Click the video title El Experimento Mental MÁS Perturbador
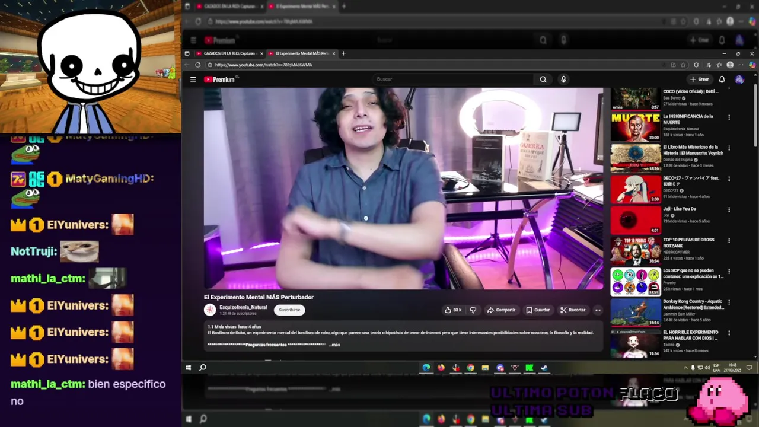The image size is (759, 427). [x=259, y=297]
